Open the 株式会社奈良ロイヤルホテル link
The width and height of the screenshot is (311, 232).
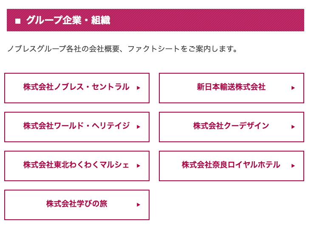[x=231, y=165]
